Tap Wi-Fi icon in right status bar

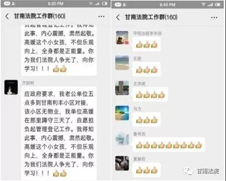tap(203, 5)
